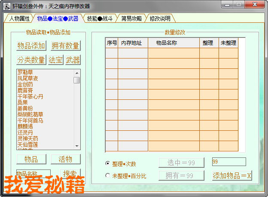
Task: Select the 未整理•百分比 radio button
Action: pos(107,175)
